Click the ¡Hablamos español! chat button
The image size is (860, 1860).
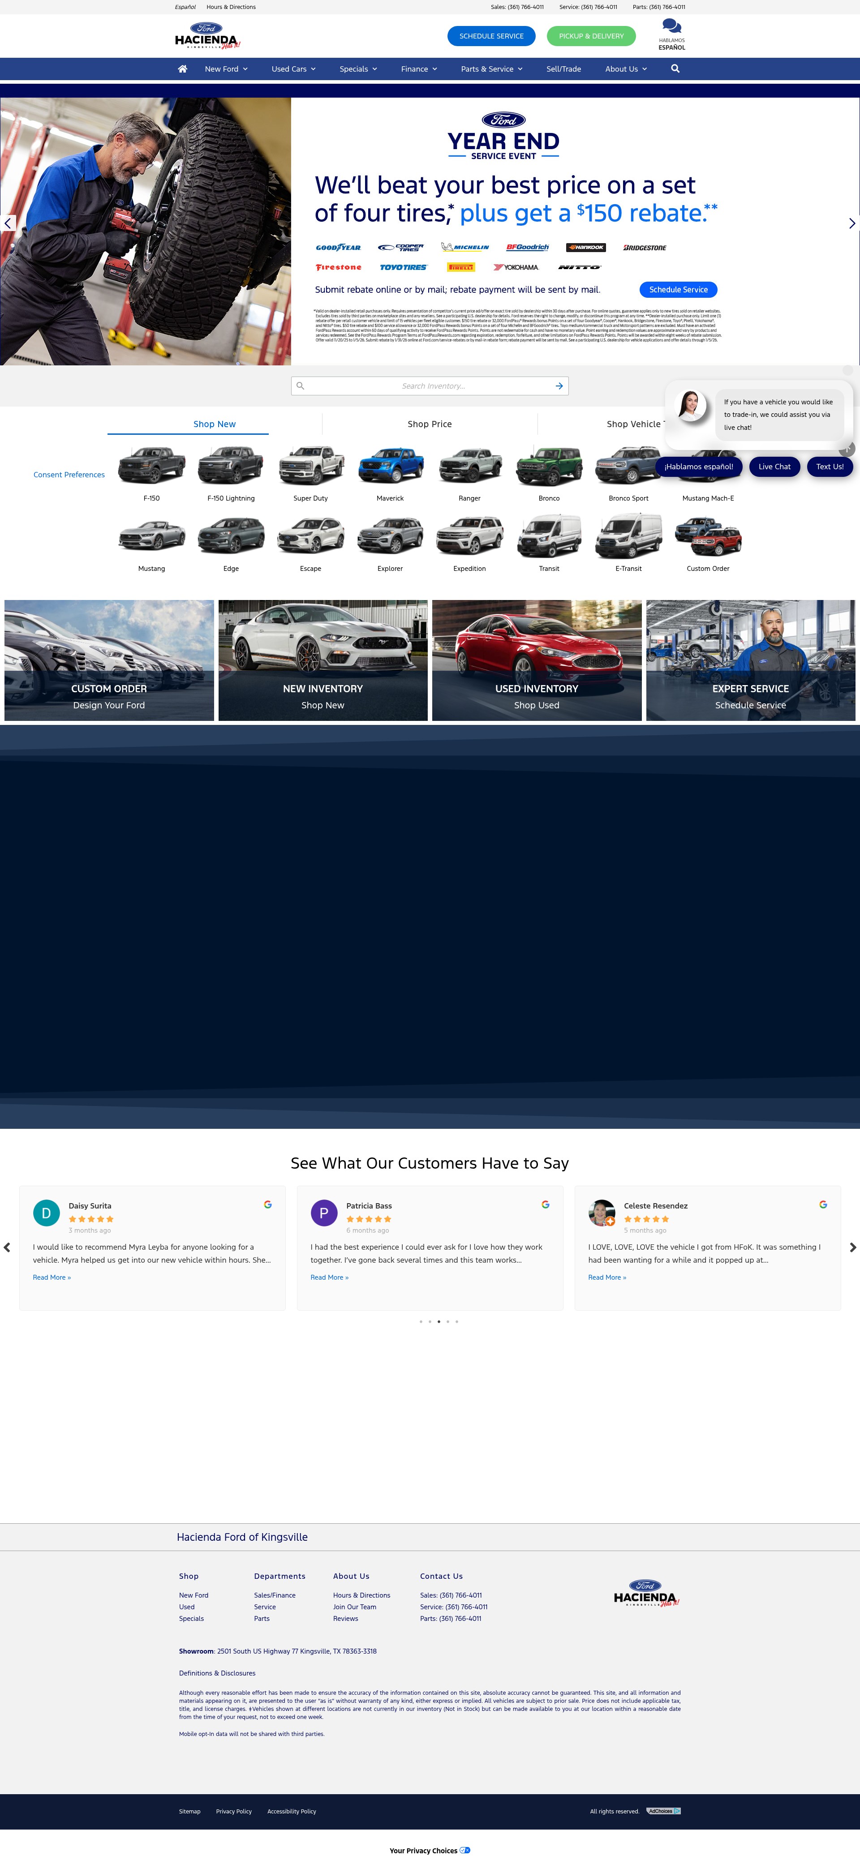coord(698,467)
